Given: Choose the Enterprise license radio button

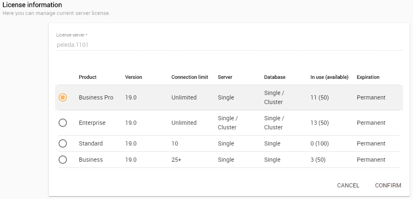Looking at the screenshot, I should [63, 123].
